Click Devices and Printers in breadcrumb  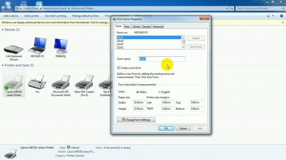point(82,8)
